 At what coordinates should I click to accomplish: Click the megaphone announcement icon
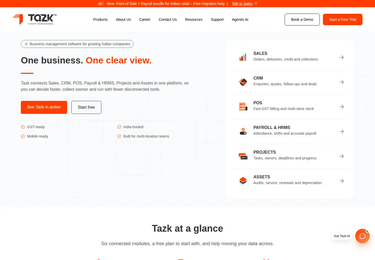tap(101, 4)
